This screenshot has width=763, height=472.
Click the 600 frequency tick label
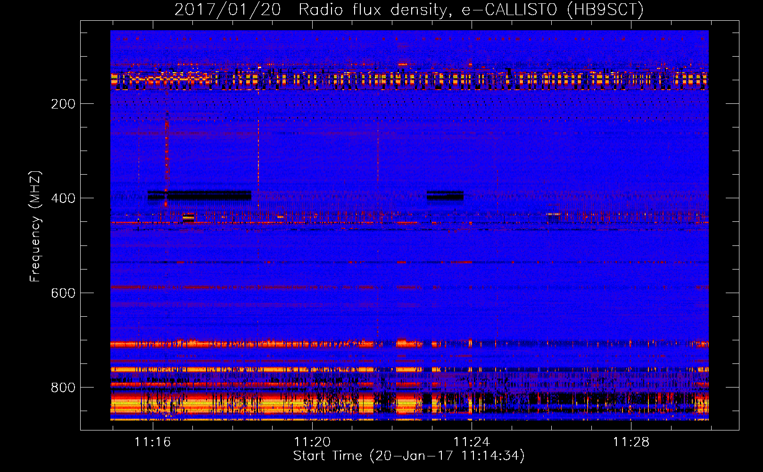(x=63, y=293)
